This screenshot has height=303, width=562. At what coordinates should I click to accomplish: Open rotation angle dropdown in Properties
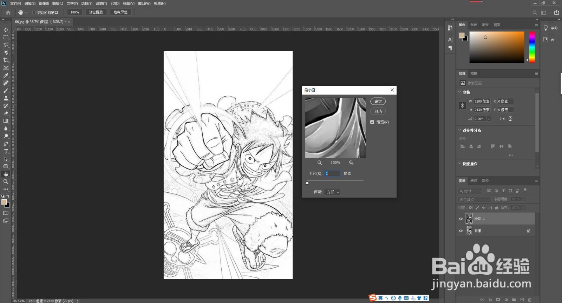pos(489,119)
